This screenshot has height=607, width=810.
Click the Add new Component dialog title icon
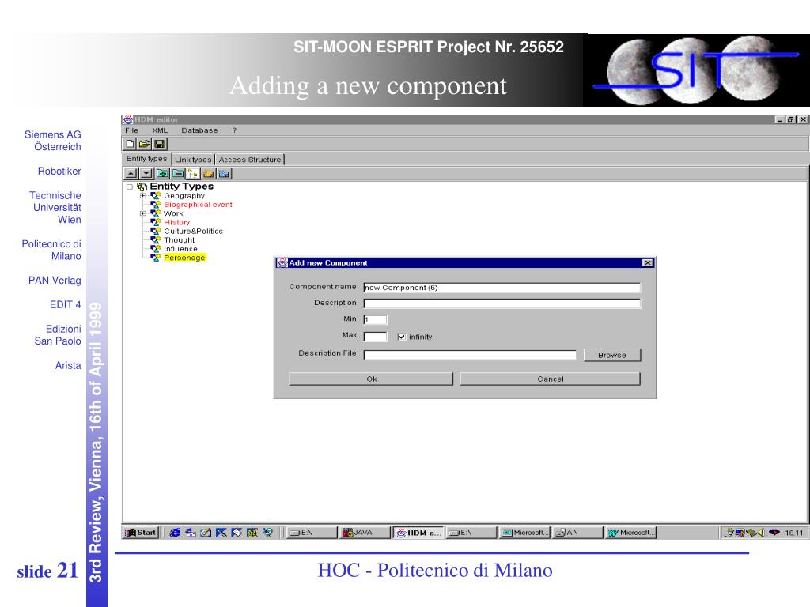pyautogui.click(x=282, y=262)
